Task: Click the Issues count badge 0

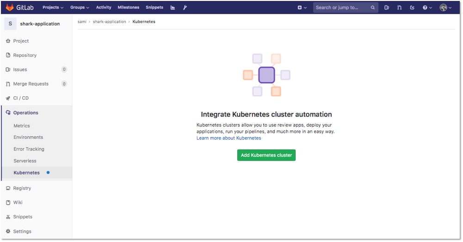Action: 64,69
